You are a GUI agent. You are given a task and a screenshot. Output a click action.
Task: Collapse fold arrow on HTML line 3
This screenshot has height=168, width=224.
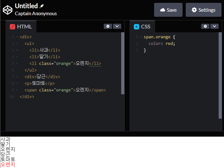pos(17,50)
